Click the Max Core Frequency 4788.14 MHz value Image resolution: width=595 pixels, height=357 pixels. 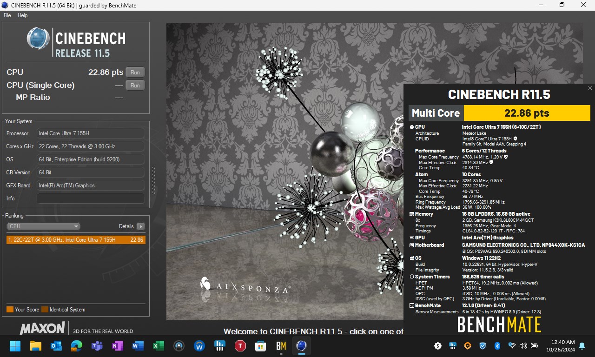pos(483,157)
